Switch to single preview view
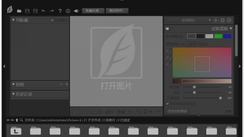Screen dimensions: 244x137 coord(76,111)
